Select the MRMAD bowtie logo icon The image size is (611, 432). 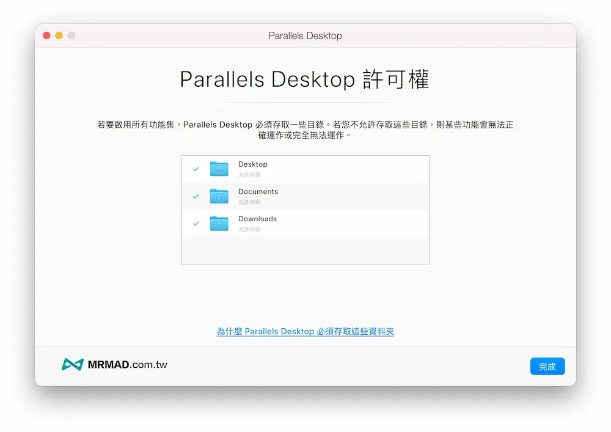73,363
